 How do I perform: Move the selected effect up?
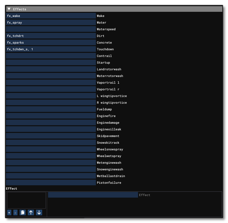(31, 212)
